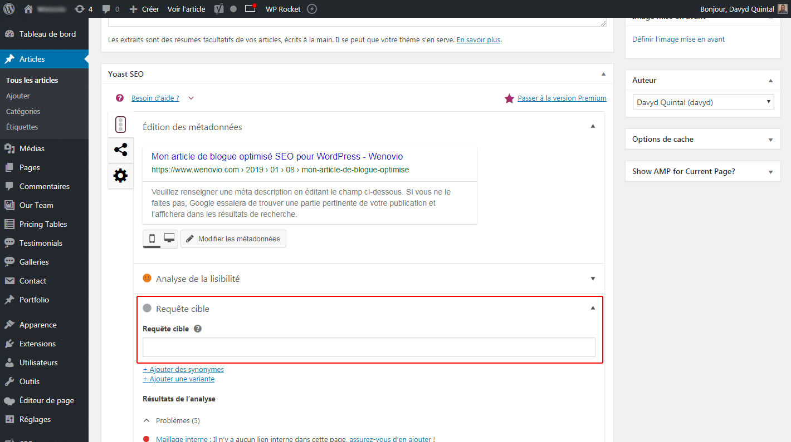This screenshot has height=442, width=791.
Task: Collapse the Auteur panel
Action: (x=771, y=81)
